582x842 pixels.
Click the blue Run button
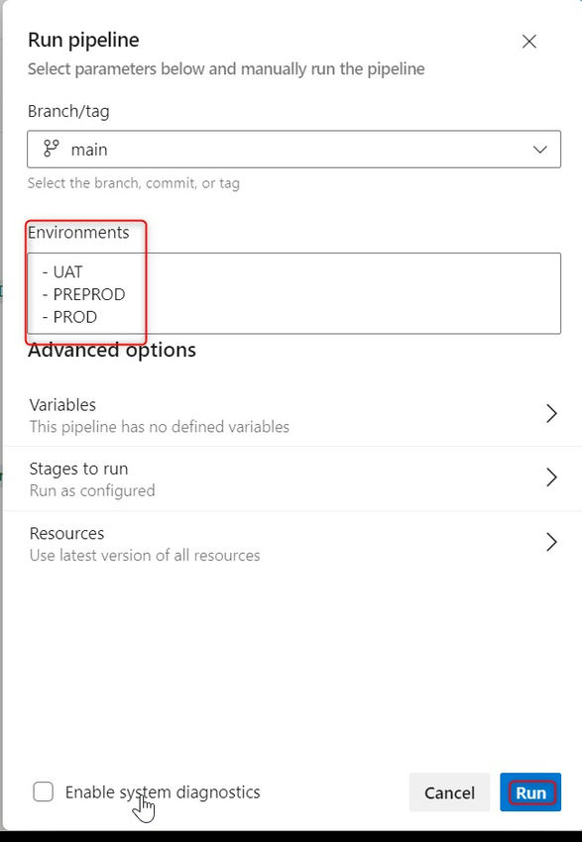530,792
